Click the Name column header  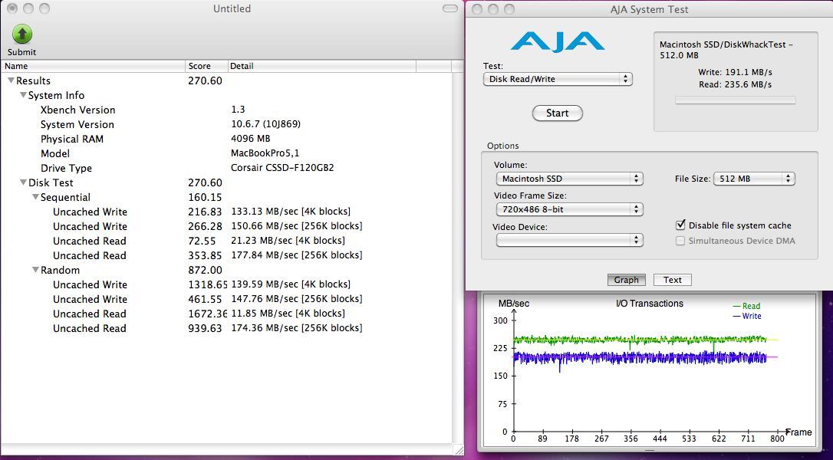pos(93,66)
